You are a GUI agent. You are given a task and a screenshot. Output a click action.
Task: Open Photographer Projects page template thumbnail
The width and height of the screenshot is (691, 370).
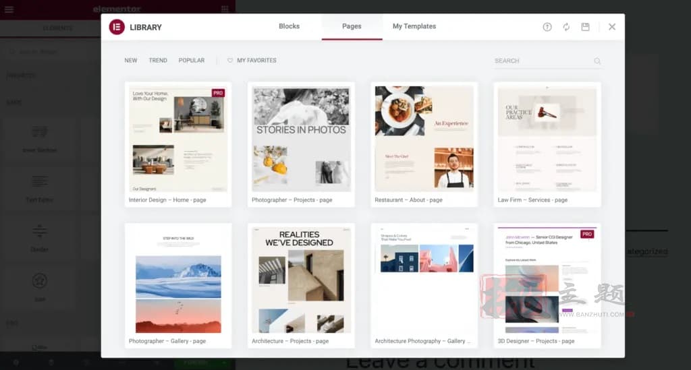301,139
